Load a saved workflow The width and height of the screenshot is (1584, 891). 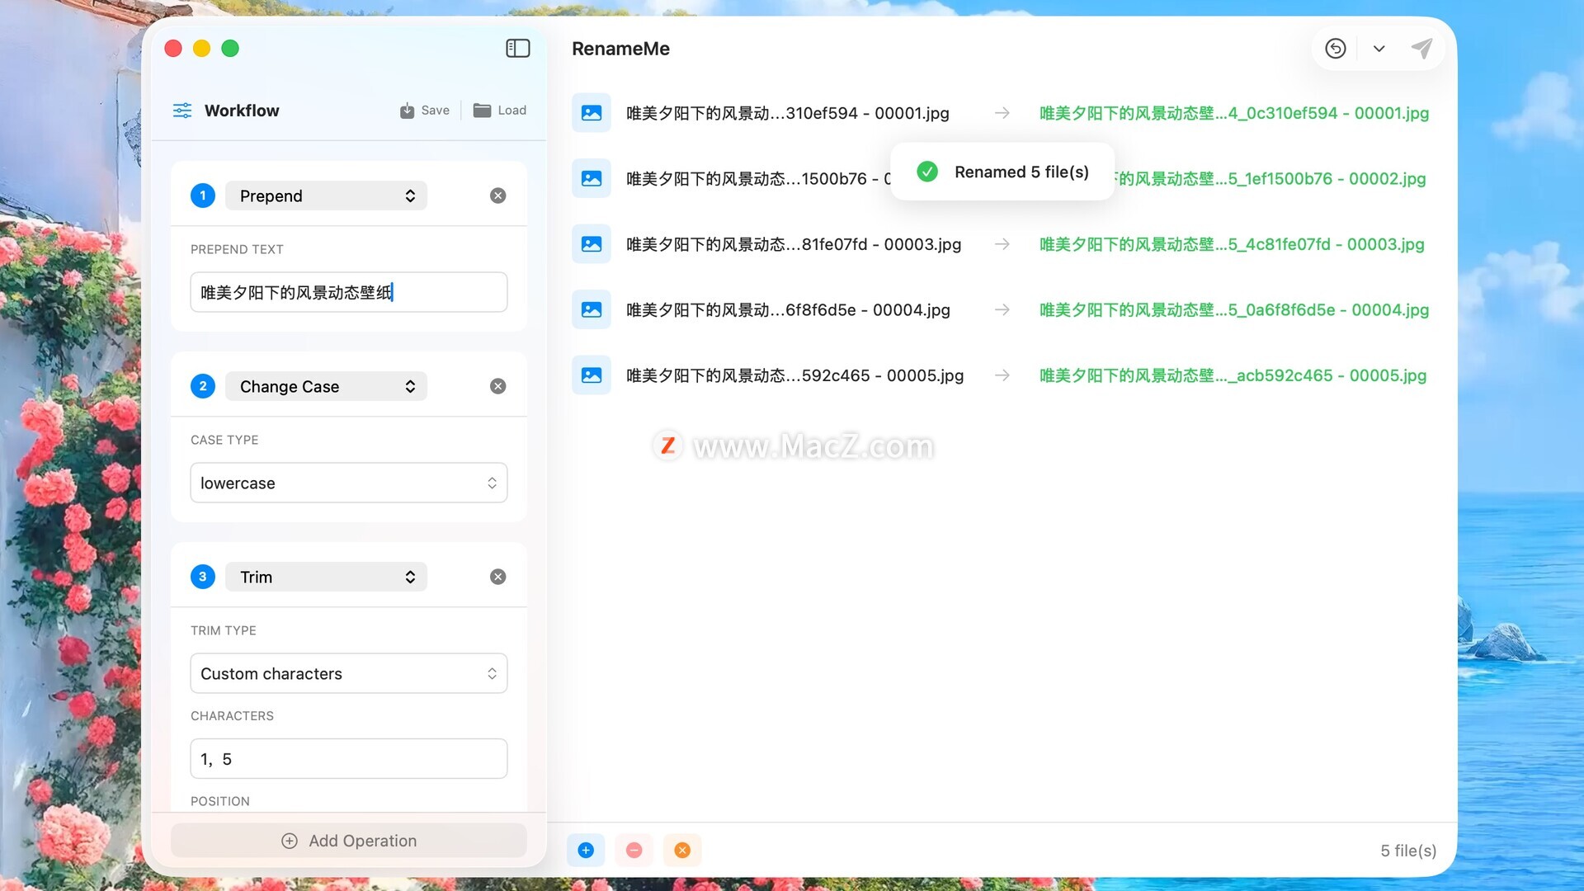click(500, 111)
